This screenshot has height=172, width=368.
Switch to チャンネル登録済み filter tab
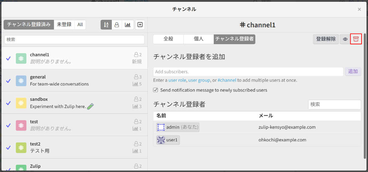coord(29,25)
